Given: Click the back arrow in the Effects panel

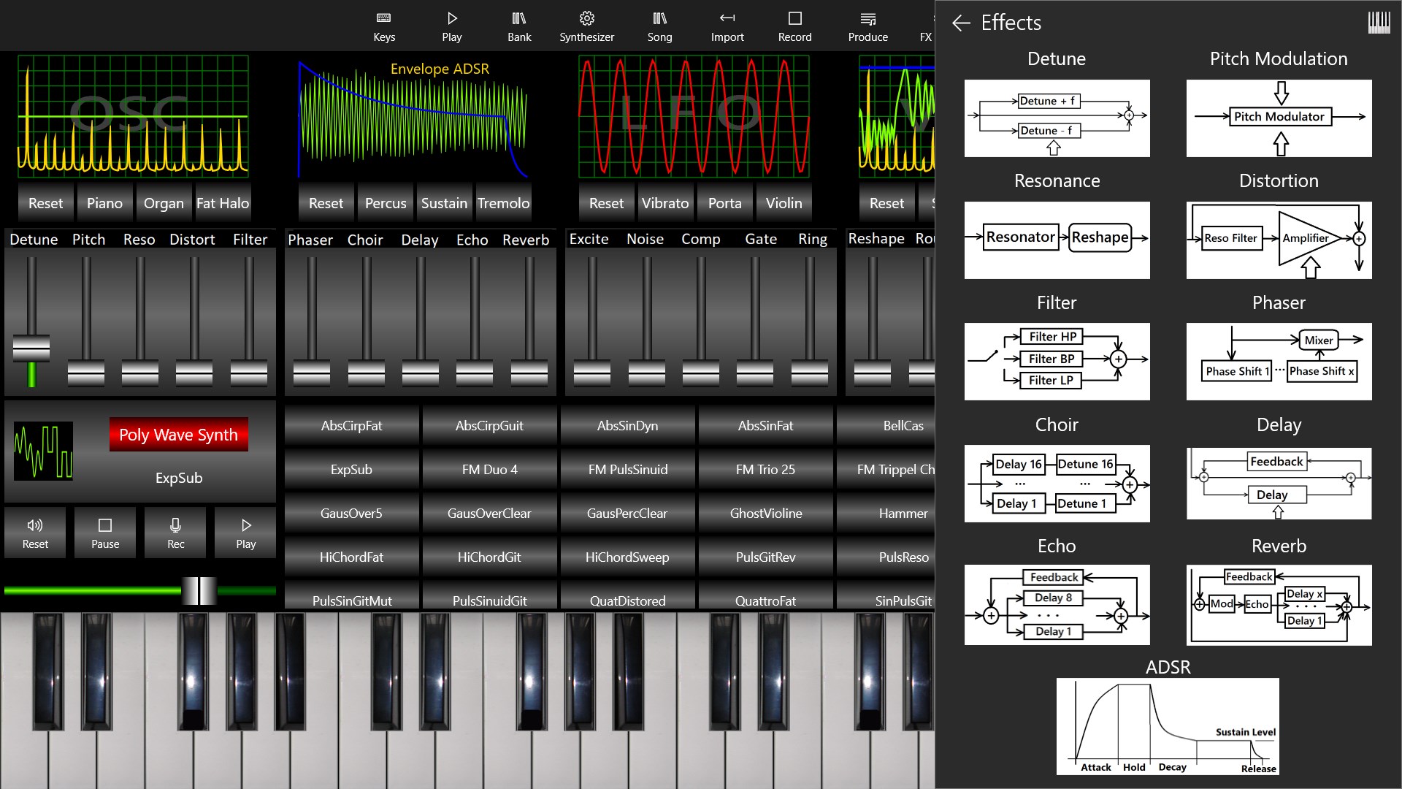Looking at the screenshot, I should 960,23.
